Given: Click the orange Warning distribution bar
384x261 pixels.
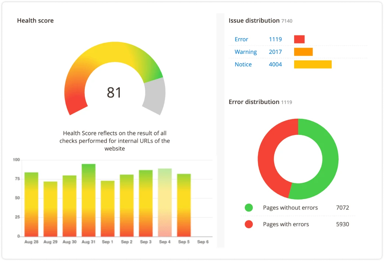Looking at the screenshot, I should 303,52.
